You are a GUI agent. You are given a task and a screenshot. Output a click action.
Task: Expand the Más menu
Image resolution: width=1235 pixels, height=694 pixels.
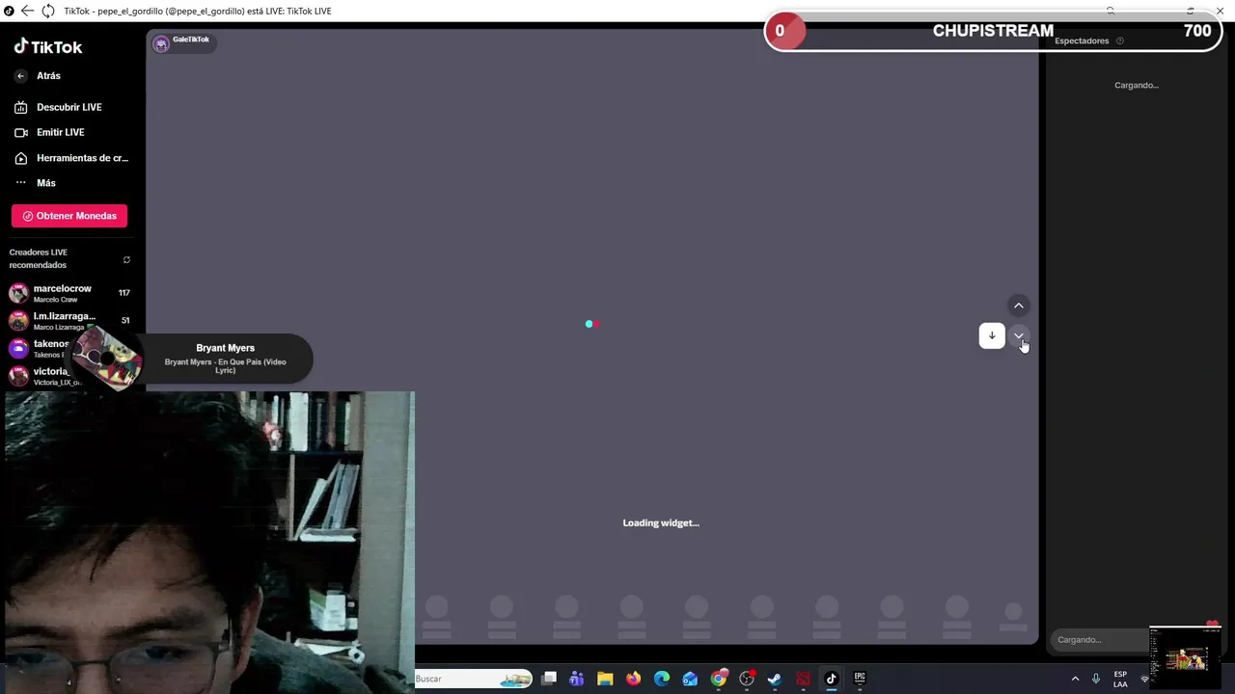click(45, 183)
